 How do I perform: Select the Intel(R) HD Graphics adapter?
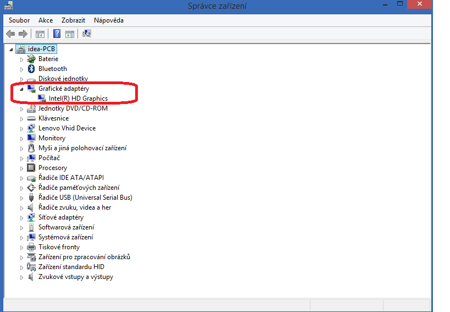pos(78,98)
